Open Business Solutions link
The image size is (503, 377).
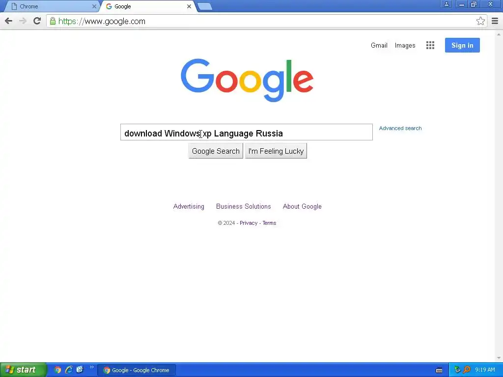point(244,207)
